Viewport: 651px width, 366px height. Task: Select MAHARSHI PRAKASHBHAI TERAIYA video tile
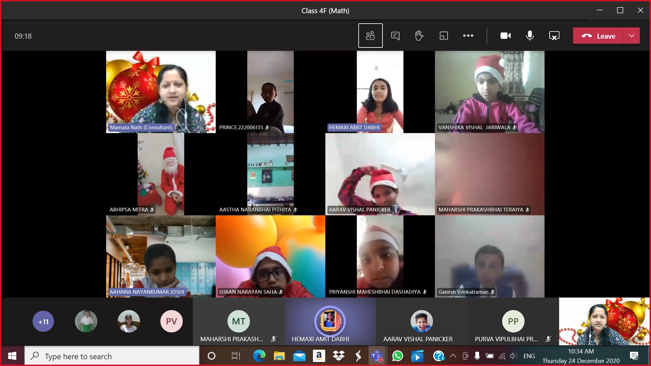coord(490,174)
